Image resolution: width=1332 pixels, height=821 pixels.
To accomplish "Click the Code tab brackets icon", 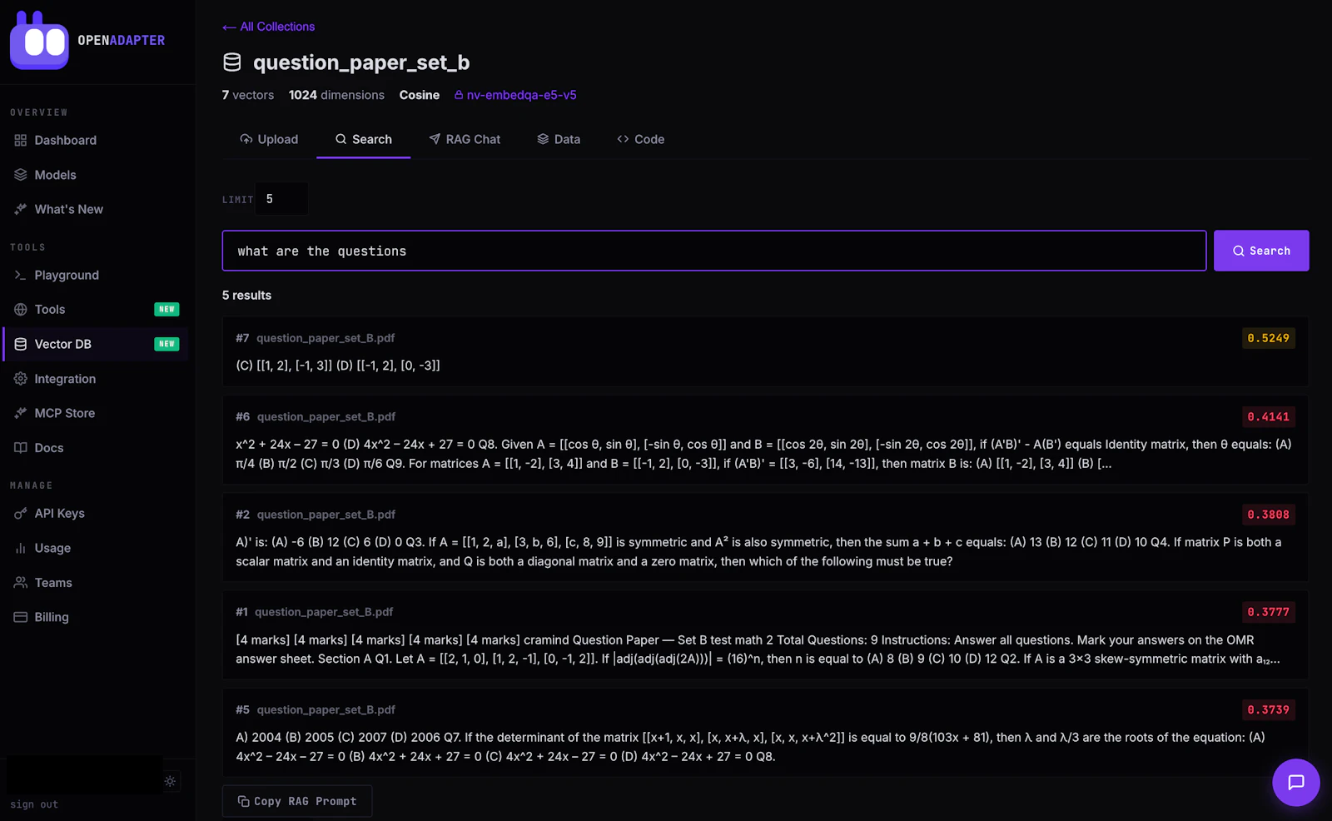I will 623,139.
